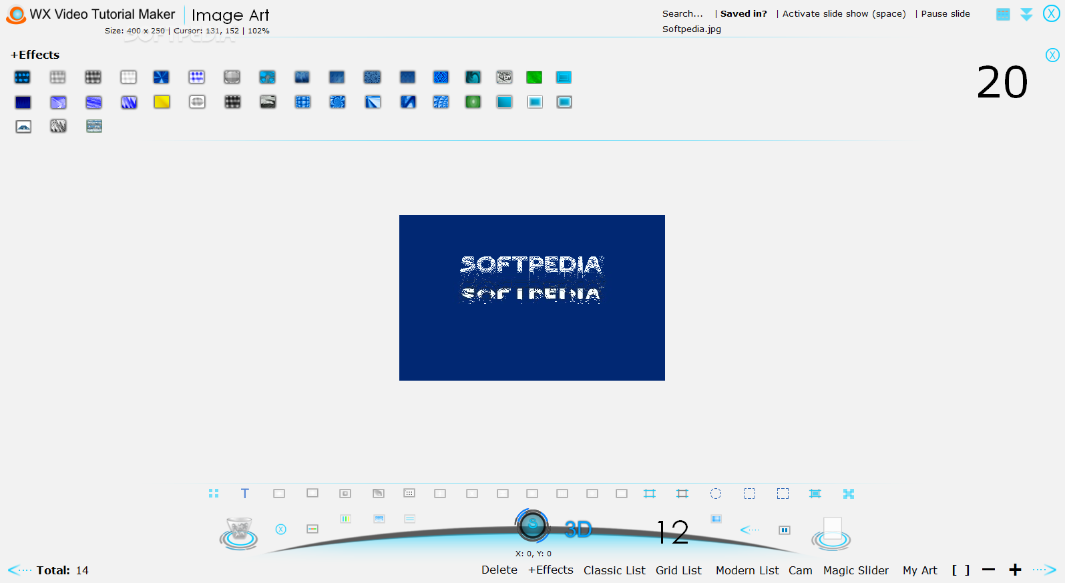Close the +Effects panel with its X
This screenshot has height=583, width=1065.
(1052, 55)
